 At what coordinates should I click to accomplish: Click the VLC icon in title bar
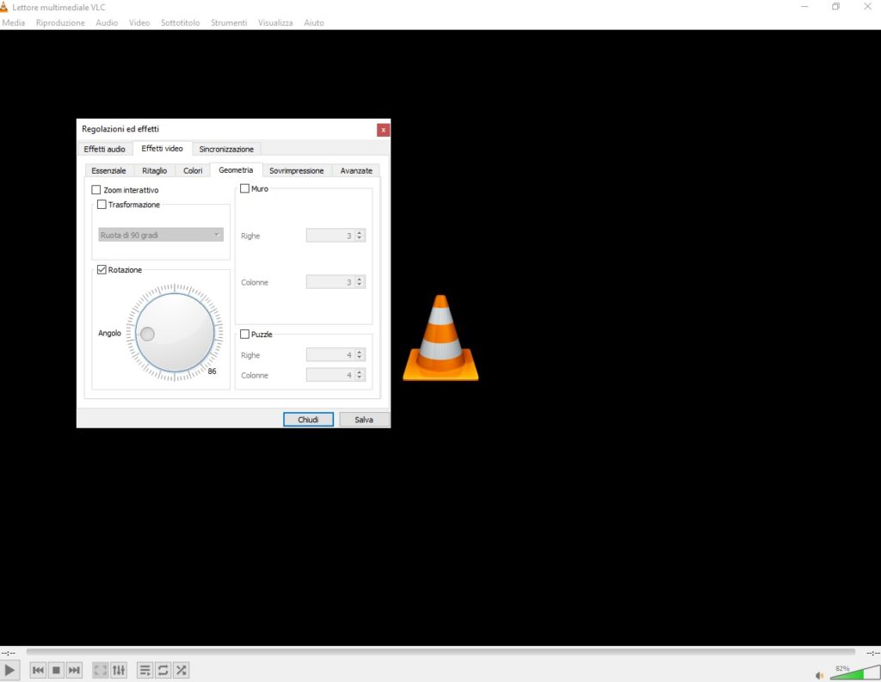point(4,7)
